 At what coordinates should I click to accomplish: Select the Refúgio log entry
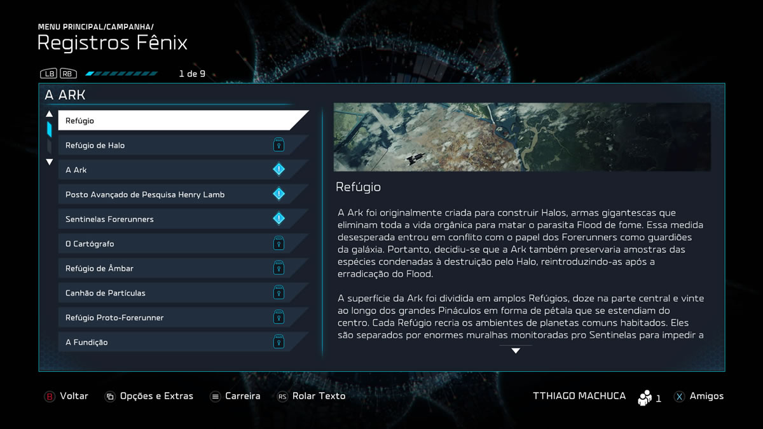(x=183, y=121)
